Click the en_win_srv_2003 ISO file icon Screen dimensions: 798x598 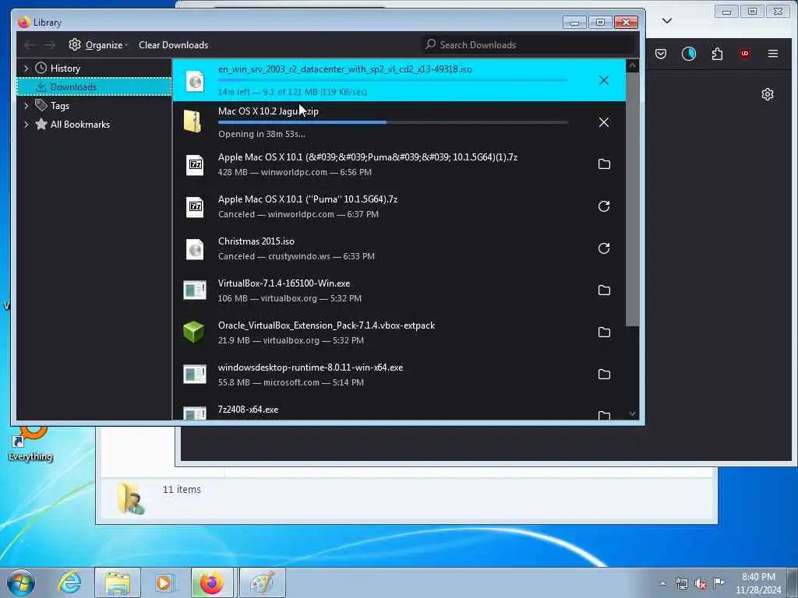pos(194,81)
